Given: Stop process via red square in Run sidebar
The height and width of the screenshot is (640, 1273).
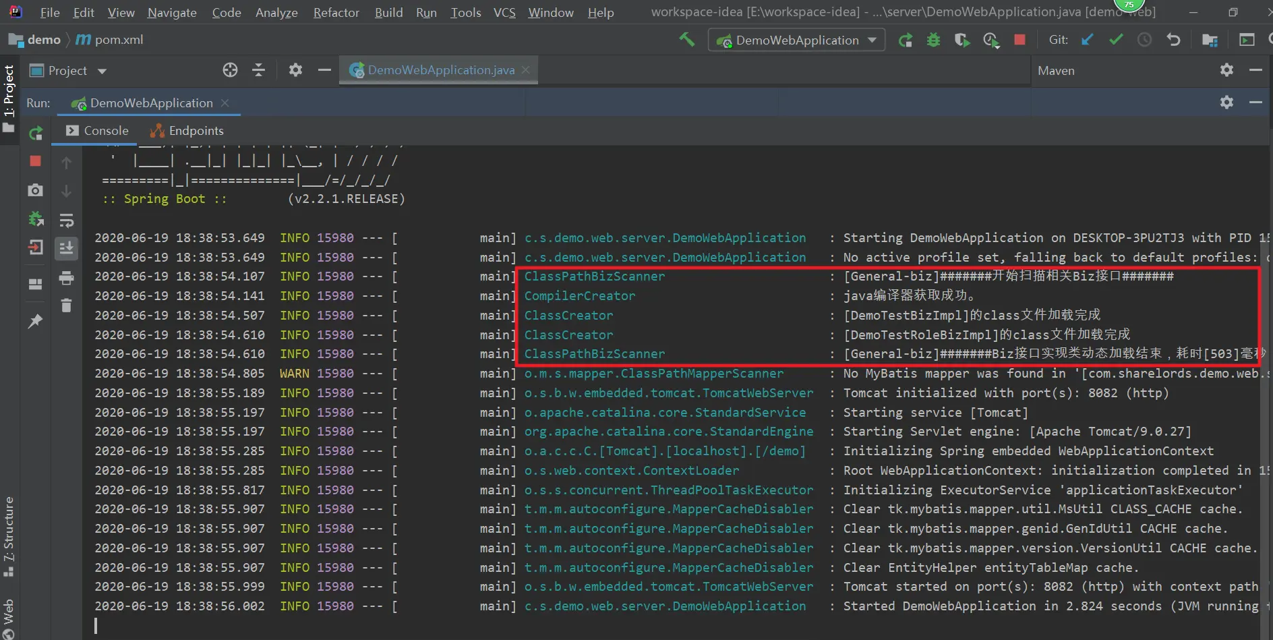Looking at the screenshot, I should pyautogui.click(x=36, y=161).
